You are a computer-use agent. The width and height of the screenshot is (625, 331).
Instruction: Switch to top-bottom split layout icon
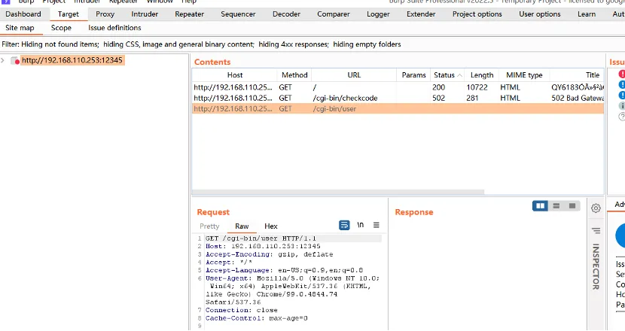click(x=556, y=206)
